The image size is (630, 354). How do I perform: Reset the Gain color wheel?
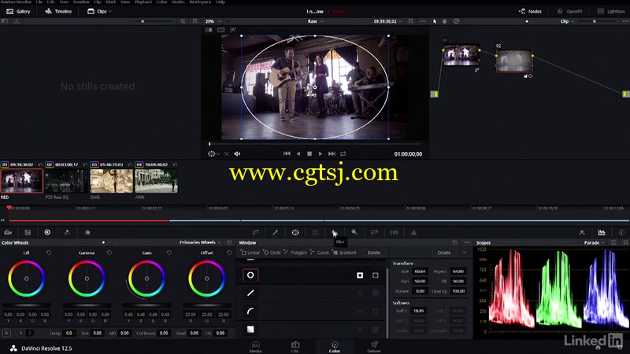click(169, 253)
